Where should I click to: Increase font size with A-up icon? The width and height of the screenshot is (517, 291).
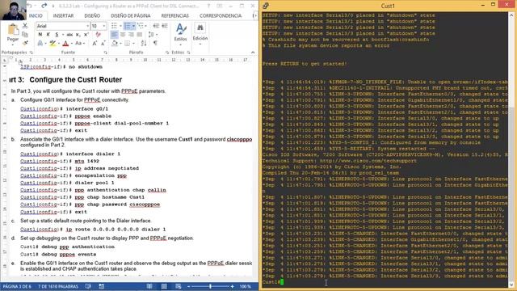click(x=95, y=43)
